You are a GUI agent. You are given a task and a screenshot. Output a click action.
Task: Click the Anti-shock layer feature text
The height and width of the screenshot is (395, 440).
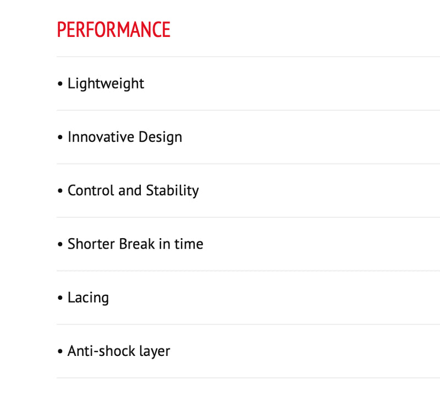[119, 351]
